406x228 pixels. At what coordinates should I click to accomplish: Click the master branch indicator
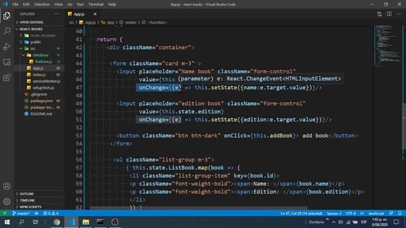(x=21, y=213)
